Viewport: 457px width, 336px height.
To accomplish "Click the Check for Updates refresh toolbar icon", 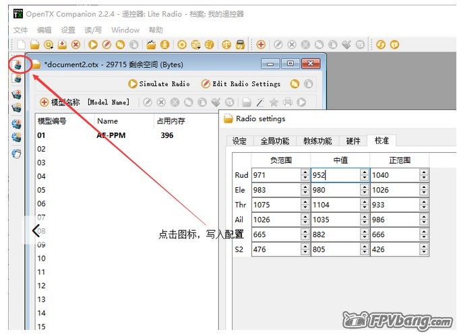I will coord(381,44).
